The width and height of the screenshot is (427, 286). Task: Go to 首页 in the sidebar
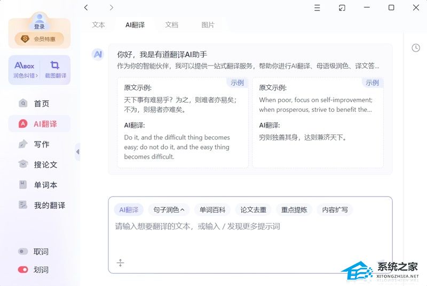pyautogui.click(x=39, y=103)
